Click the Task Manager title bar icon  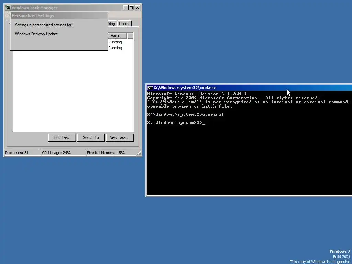click(x=8, y=8)
